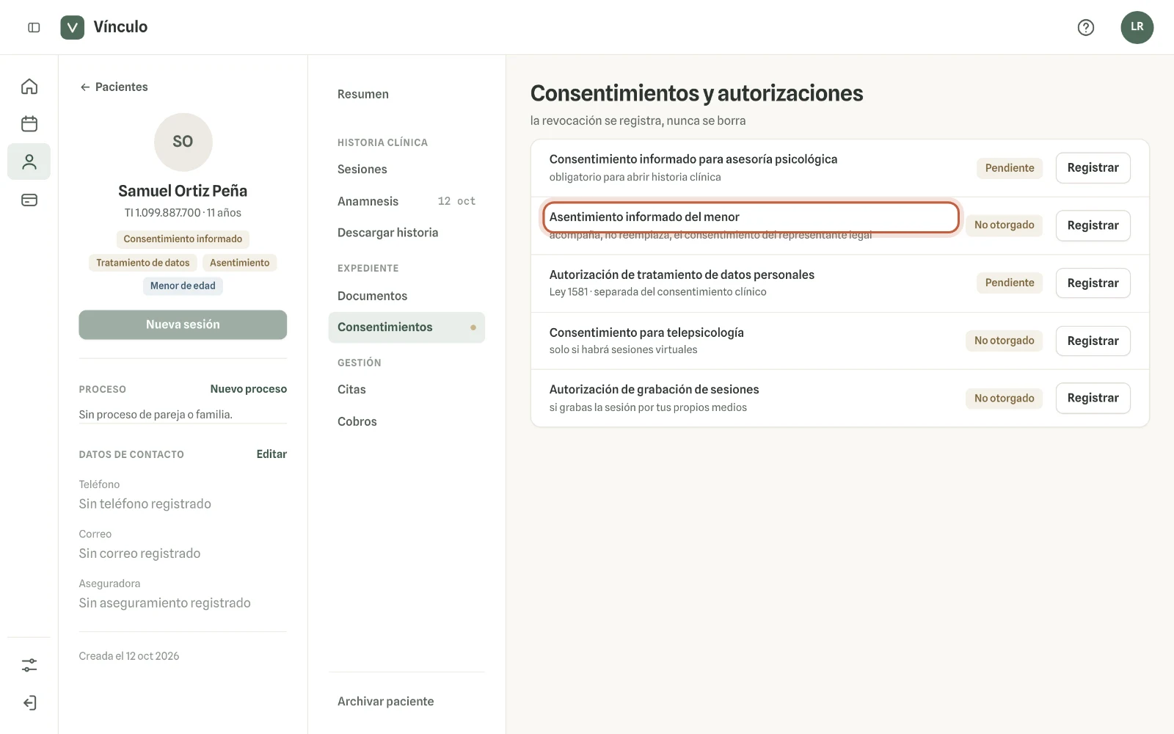1174x734 pixels.
Task: Register consentimiento informado para asesoría psicológica
Action: click(x=1093, y=168)
